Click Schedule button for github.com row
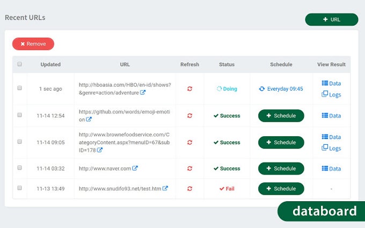Viewport: 365px width, 228px height. 281,116
